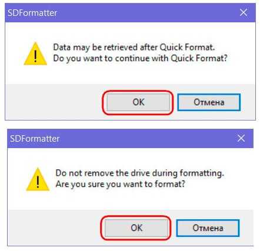Image resolution: width=260 pixels, height=251 pixels.
Task: Confirm Quick Format with OK button
Action: (x=138, y=102)
